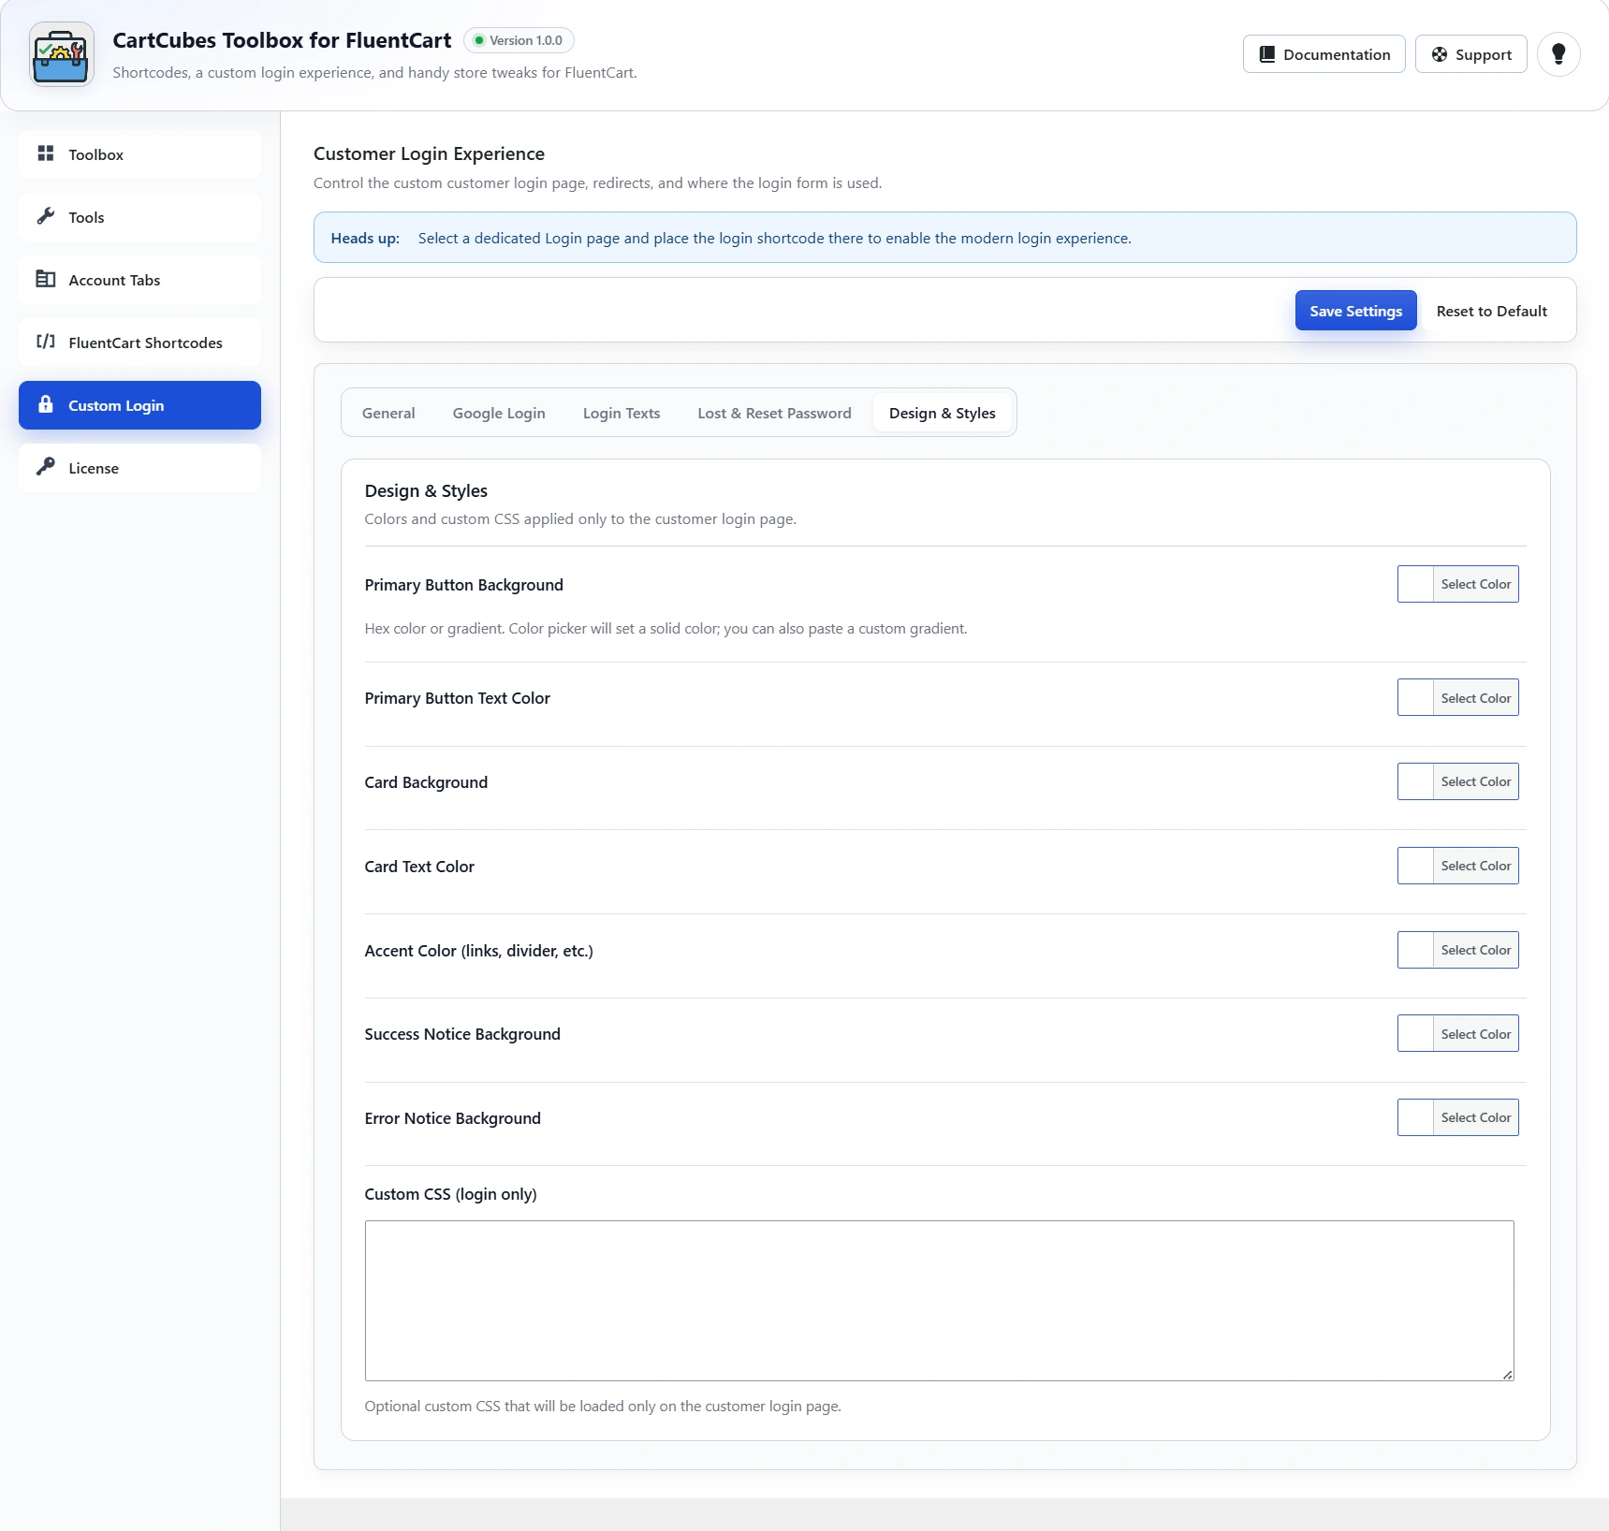Click the "Custom CSS (login only)" label

pos(450,1194)
